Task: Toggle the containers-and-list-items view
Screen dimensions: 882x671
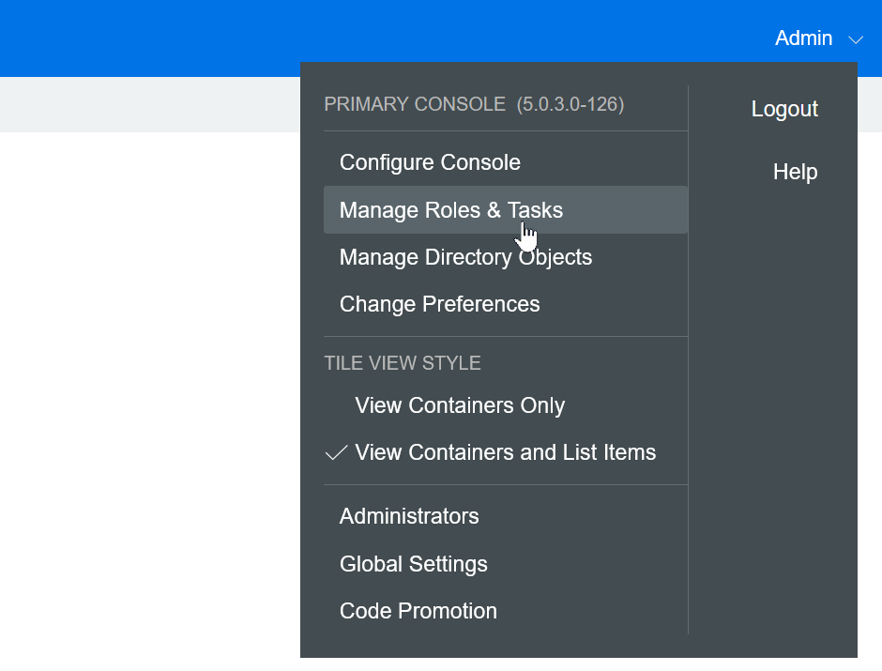Action: pos(505,451)
